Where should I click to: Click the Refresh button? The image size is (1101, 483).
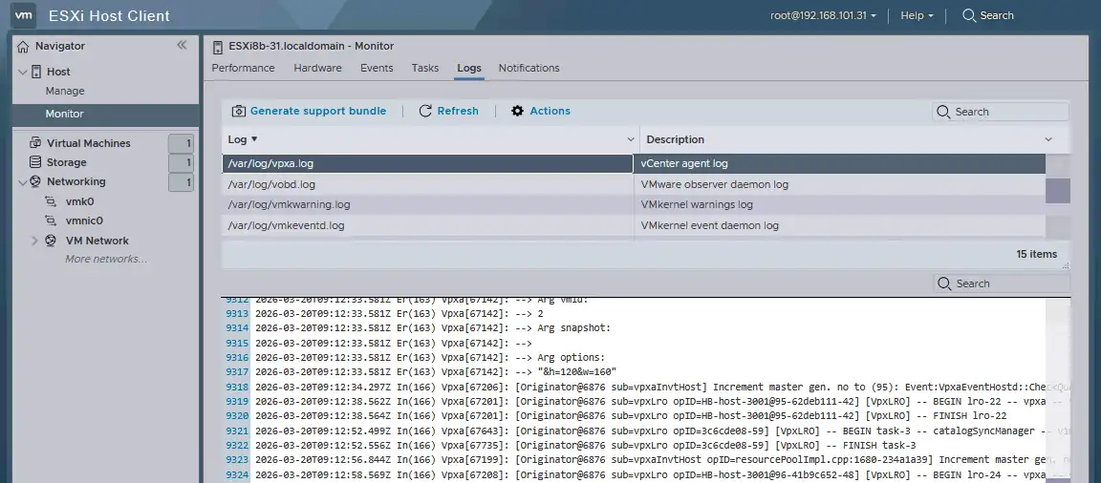coord(448,111)
